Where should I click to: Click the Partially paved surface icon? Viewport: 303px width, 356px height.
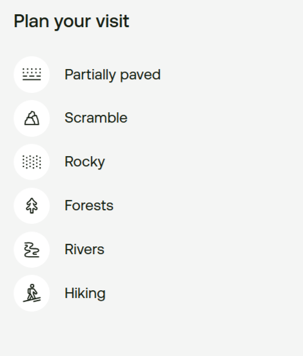(x=32, y=74)
